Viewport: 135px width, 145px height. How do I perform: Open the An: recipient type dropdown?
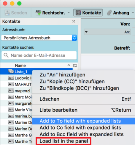[107, 32]
